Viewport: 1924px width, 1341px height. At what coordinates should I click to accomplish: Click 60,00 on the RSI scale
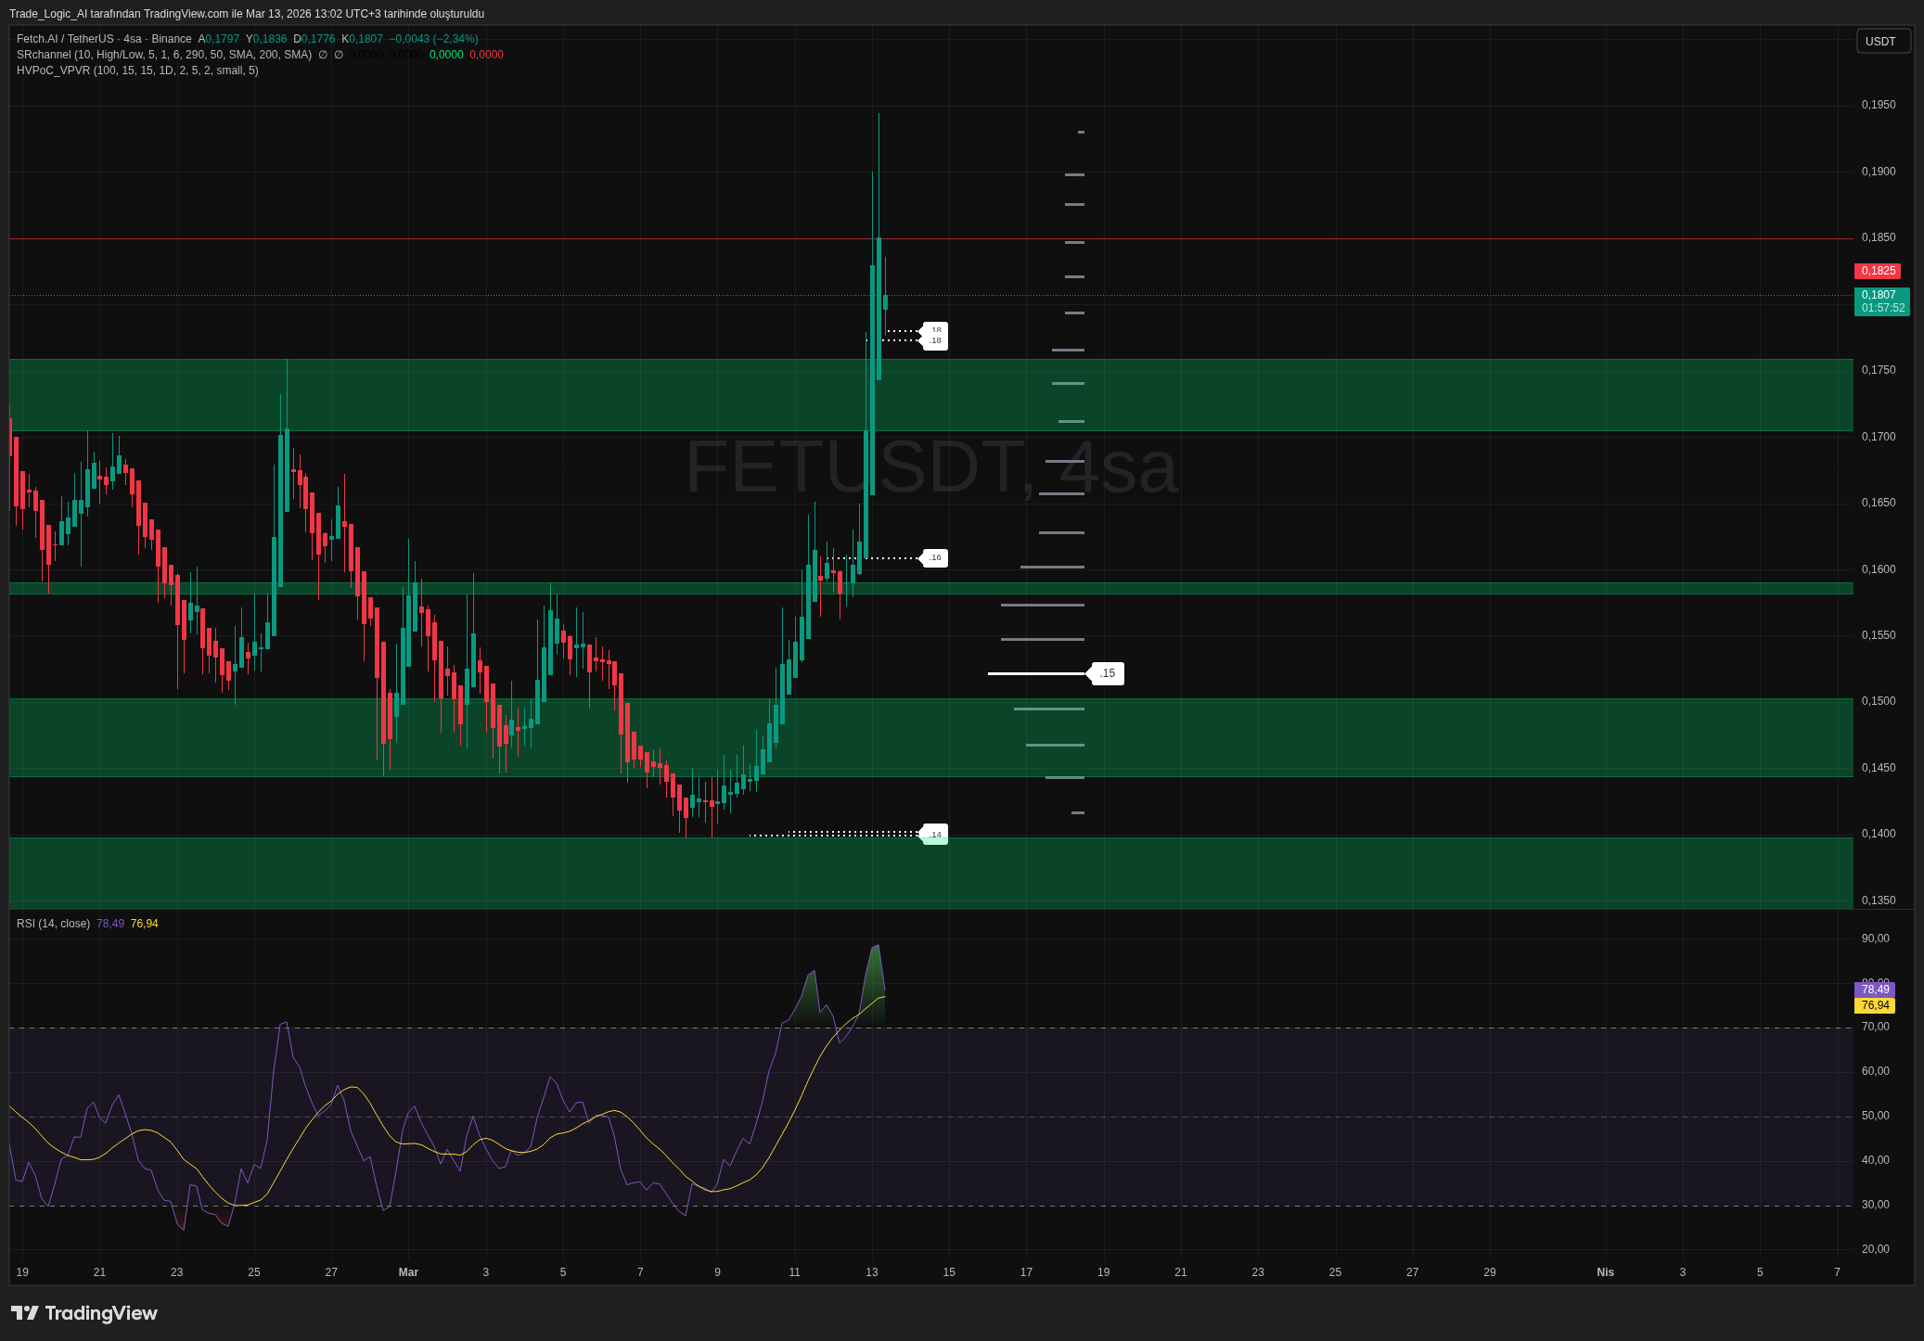click(x=1875, y=1071)
